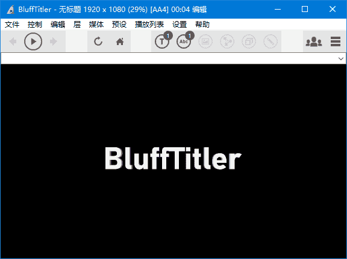Viewport: 347px width, 259px height.
Task: Go to previous key with the left arrow
Action: (x=13, y=41)
